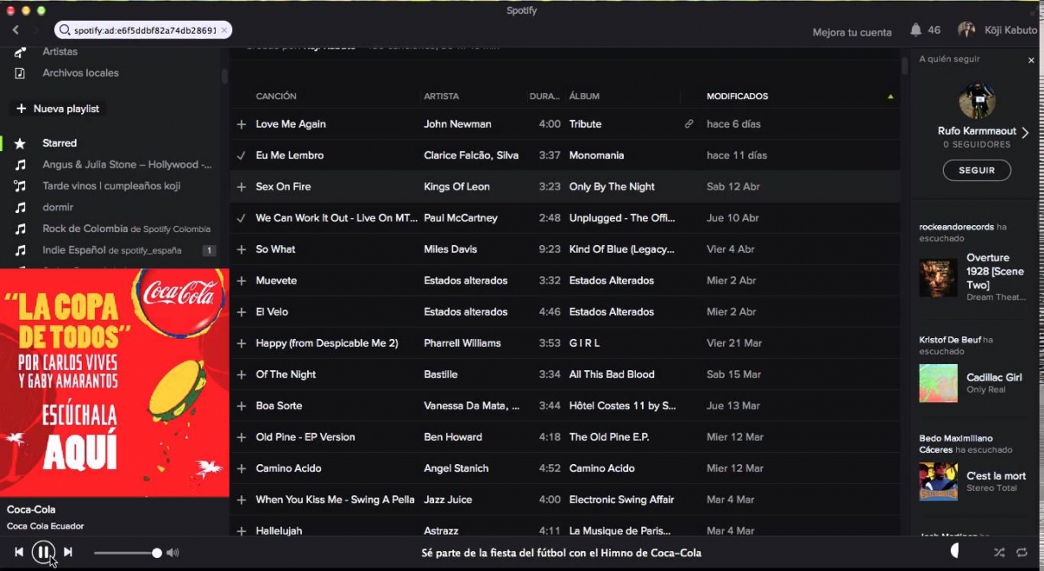Open Overture 1928 album thumbnail
This screenshot has height=571, width=1044.
pos(938,278)
